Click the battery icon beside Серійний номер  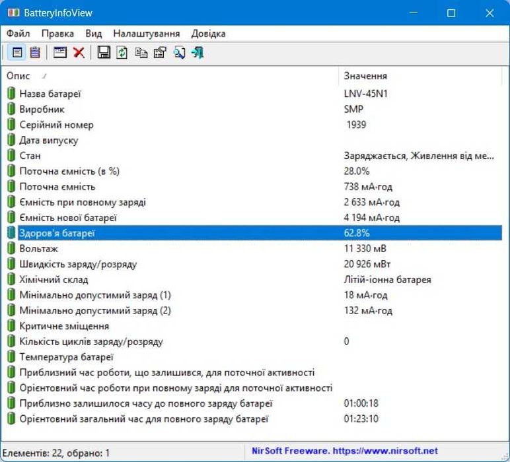(11, 125)
